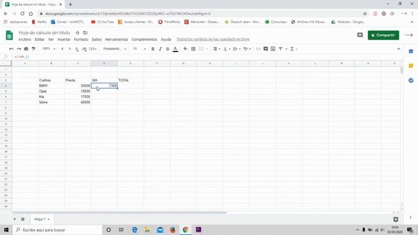418x235 pixels.
Task: Format cell as percent
Action: 70,49
